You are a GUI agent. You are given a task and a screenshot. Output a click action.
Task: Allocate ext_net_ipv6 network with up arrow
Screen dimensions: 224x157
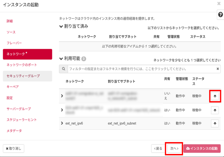pos(215,123)
